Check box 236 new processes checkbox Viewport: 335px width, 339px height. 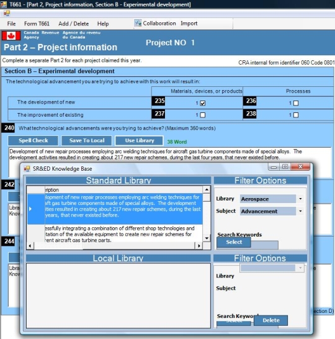click(296, 103)
